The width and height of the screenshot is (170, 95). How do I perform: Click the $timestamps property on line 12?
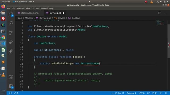[x=53, y=50]
